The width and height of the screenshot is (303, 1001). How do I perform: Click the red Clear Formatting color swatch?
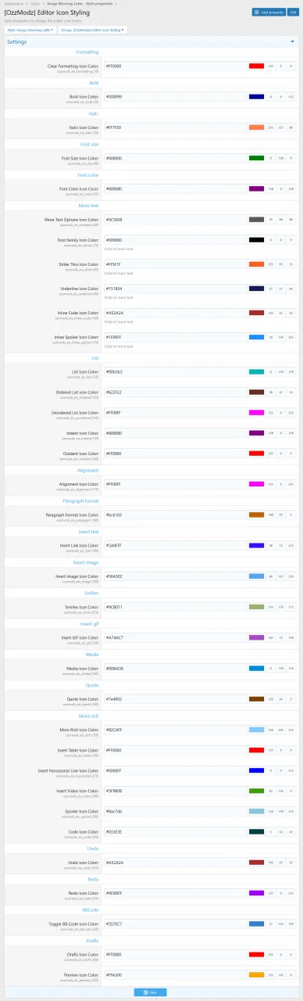point(256,66)
